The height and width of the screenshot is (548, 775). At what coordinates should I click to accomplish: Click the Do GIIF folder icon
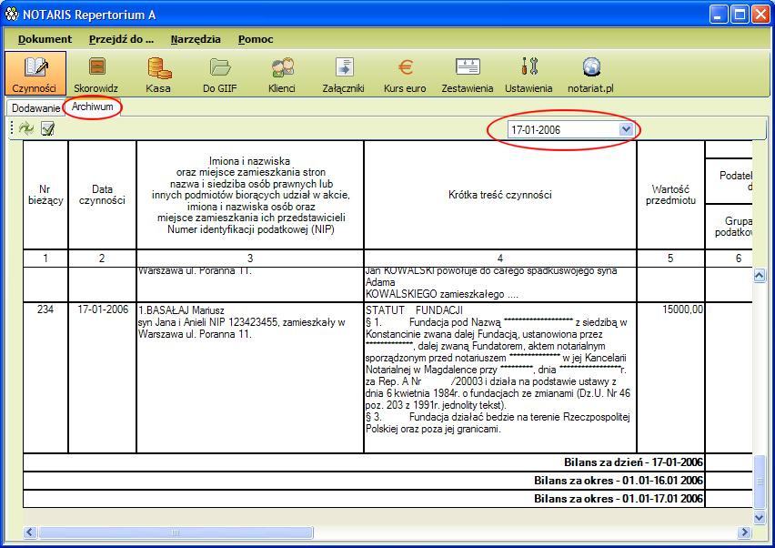220,66
